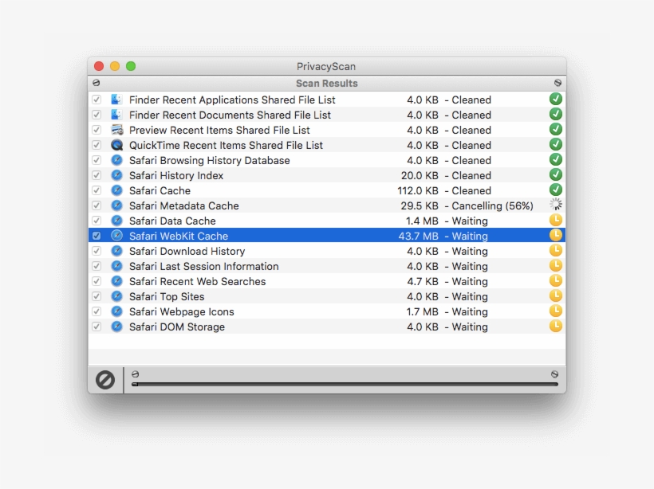Click Safari icon next to Browsing History Database

click(116, 160)
